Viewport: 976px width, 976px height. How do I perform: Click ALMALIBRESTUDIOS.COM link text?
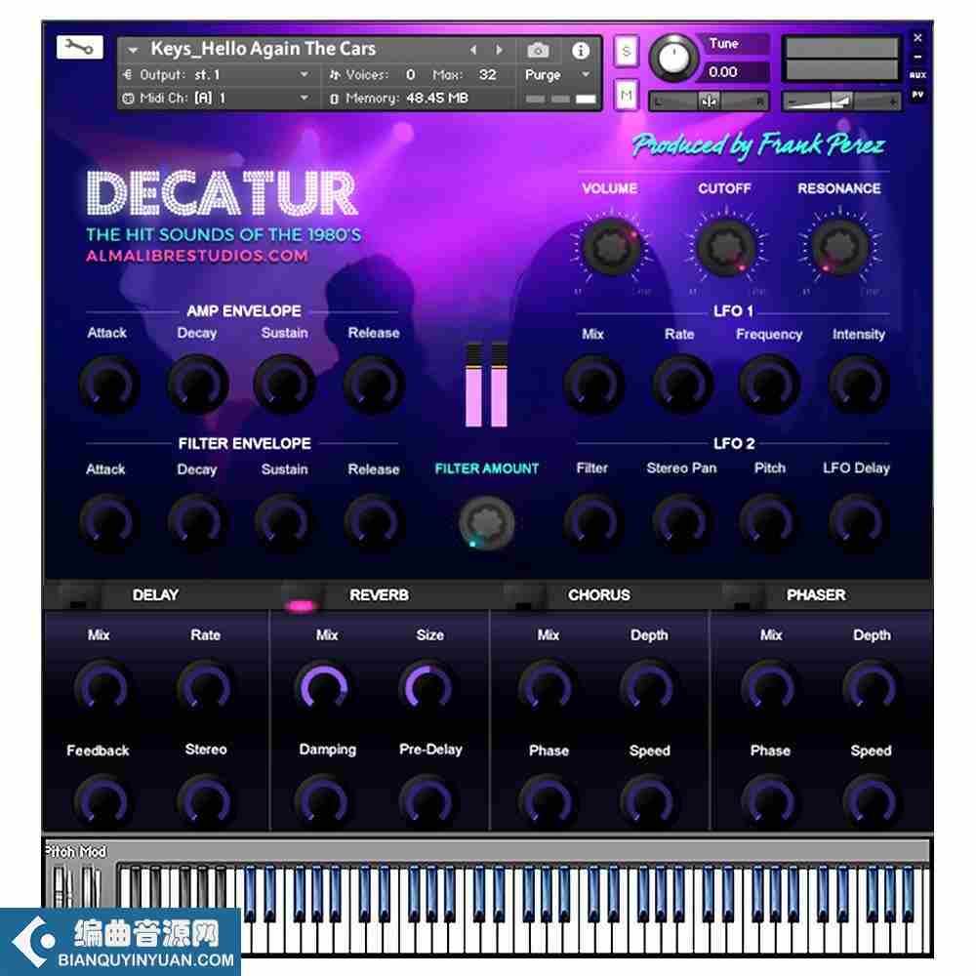point(197,256)
